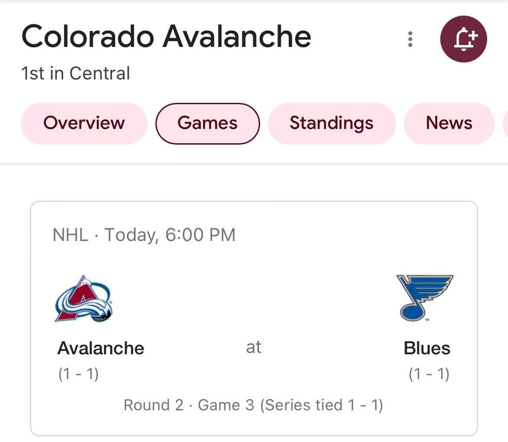This screenshot has width=508, height=442.
Task: Click the "Round 2 · Game 3" label
Action: coord(189,405)
